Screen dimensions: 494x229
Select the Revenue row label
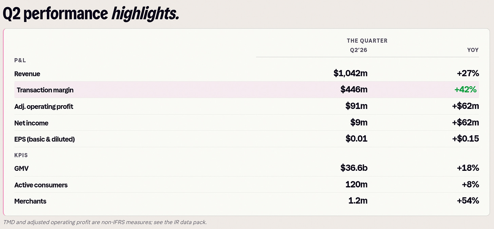coord(27,74)
